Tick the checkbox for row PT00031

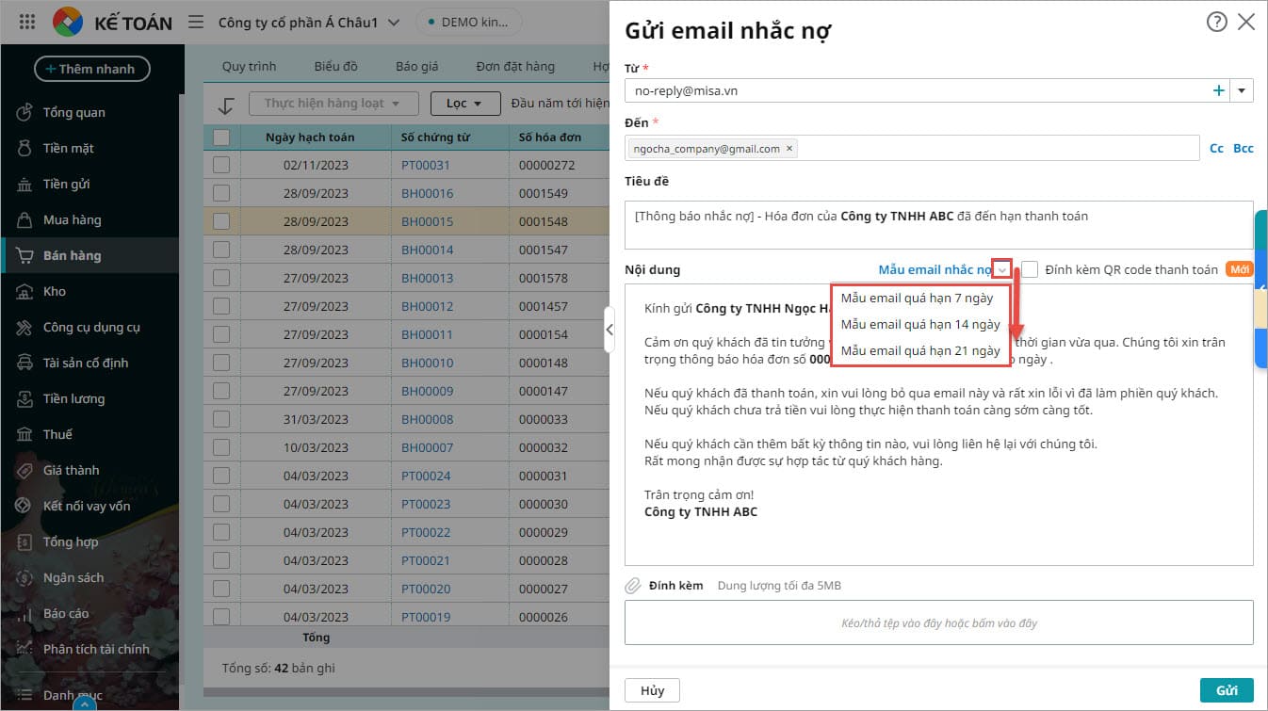(x=221, y=165)
